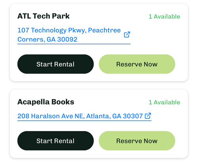The width and height of the screenshot is (198, 163).
Task: Click the 'GA 30307' part of Atlanta address
Action: click(x=128, y=116)
